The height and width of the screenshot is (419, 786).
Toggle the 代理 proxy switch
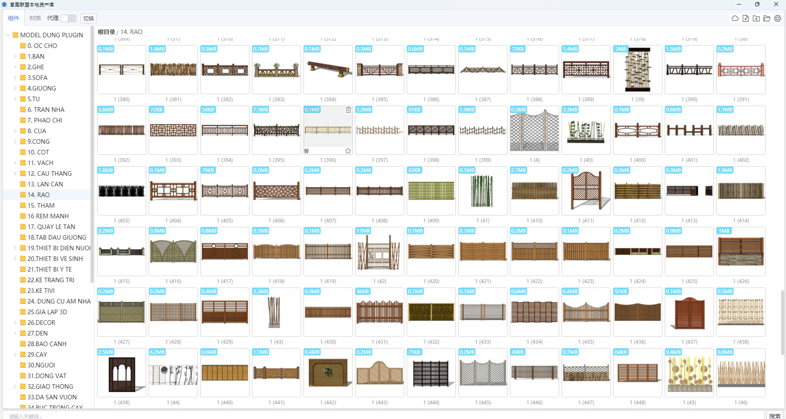(68, 18)
